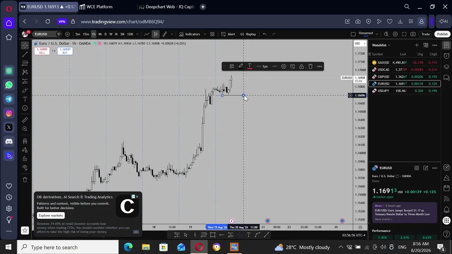Click the lightning event marker on time axis
The width and height of the screenshot is (452, 254).
(232, 221)
